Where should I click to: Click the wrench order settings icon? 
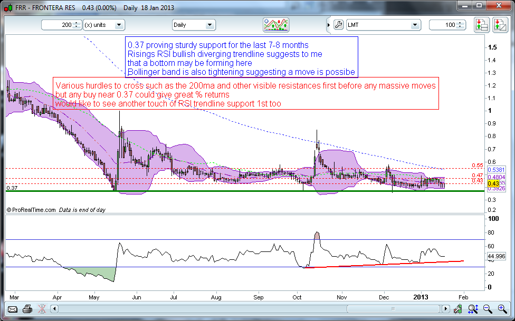tap(339, 25)
